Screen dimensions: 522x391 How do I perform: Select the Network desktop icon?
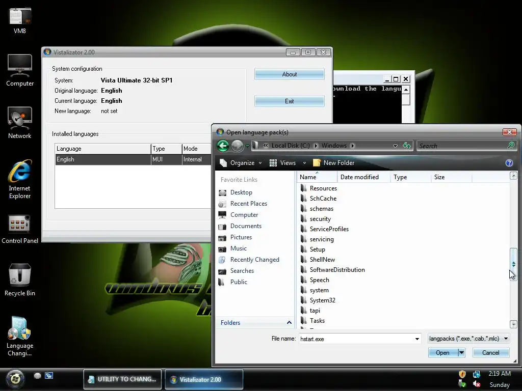click(20, 123)
